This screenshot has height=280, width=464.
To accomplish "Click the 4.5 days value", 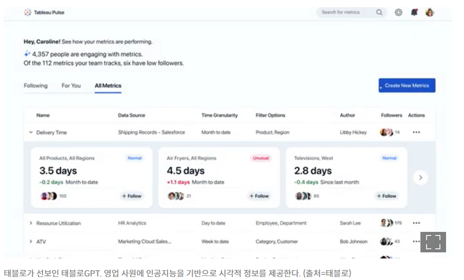I will [x=186, y=171].
